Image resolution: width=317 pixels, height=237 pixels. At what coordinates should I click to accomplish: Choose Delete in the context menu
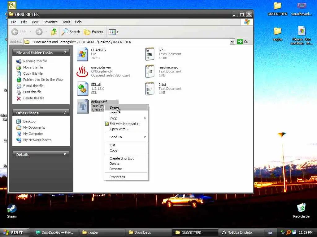click(x=126, y=164)
